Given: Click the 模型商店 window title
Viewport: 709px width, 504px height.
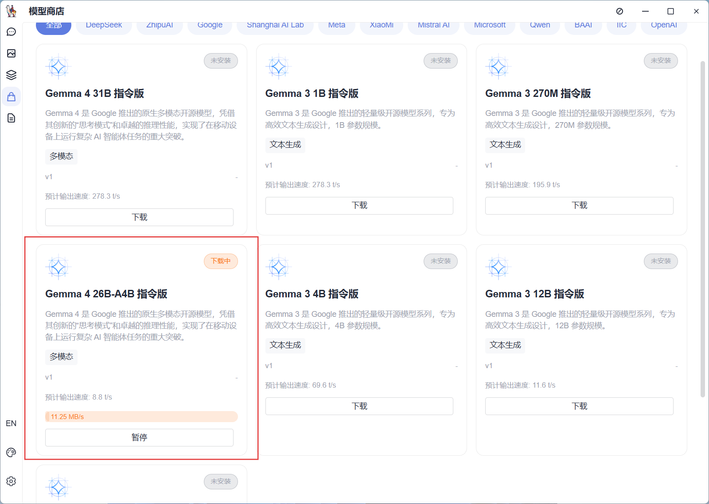Looking at the screenshot, I should coord(47,11).
